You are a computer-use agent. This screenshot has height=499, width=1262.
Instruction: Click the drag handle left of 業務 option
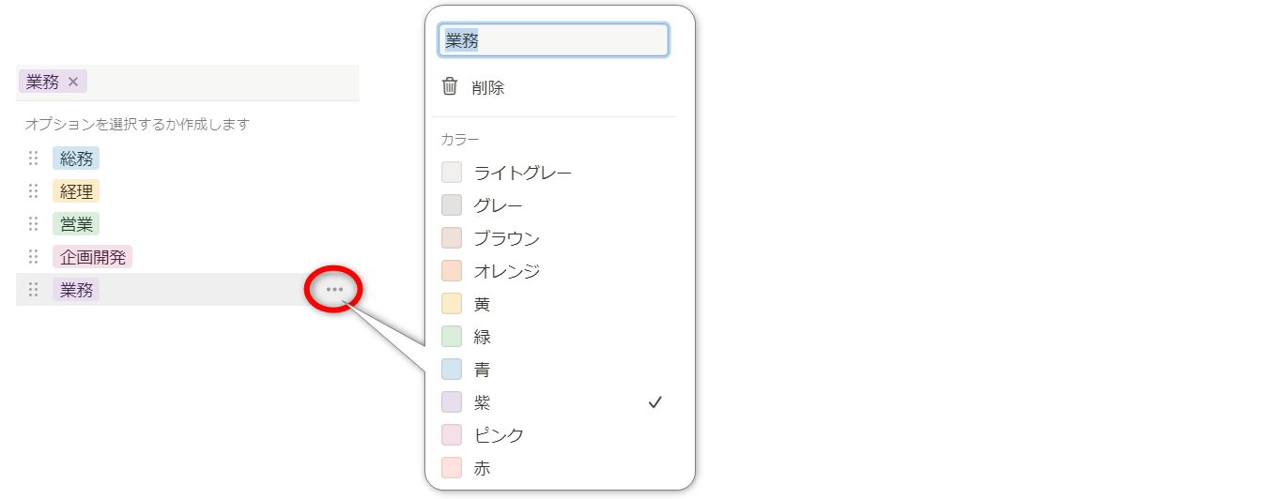point(33,290)
